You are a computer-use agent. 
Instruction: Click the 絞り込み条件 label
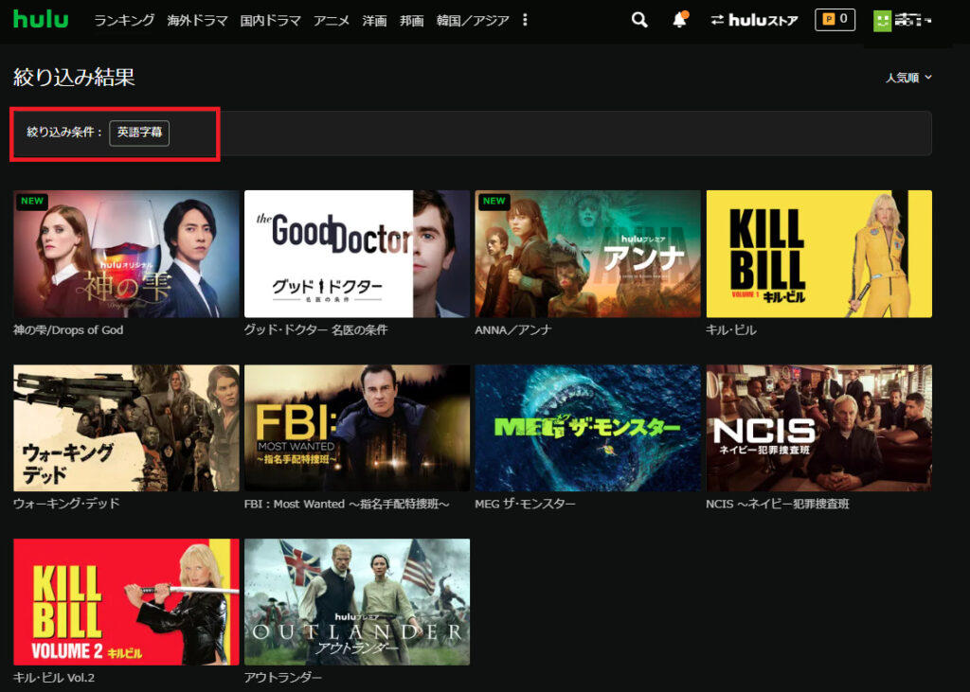pyautogui.click(x=64, y=132)
